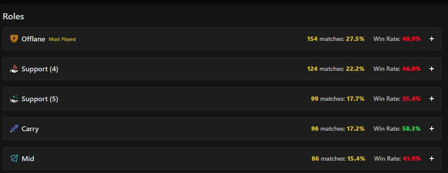Image resolution: width=448 pixels, height=173 pixels.
Task: Click the Carry sword icon
Action: (14, 129)
